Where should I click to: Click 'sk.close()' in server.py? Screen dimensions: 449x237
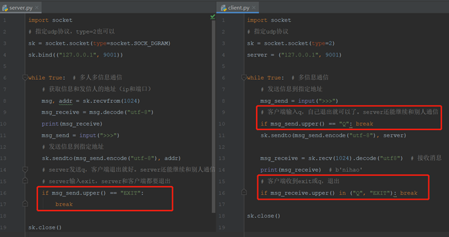(44, 227)
